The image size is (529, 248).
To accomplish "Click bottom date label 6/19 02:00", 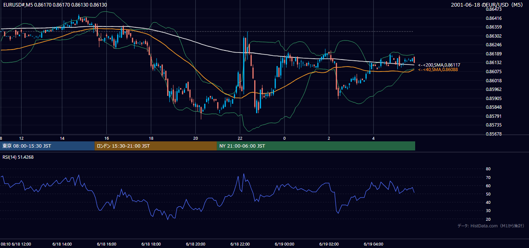I will (x=329, y=244).
